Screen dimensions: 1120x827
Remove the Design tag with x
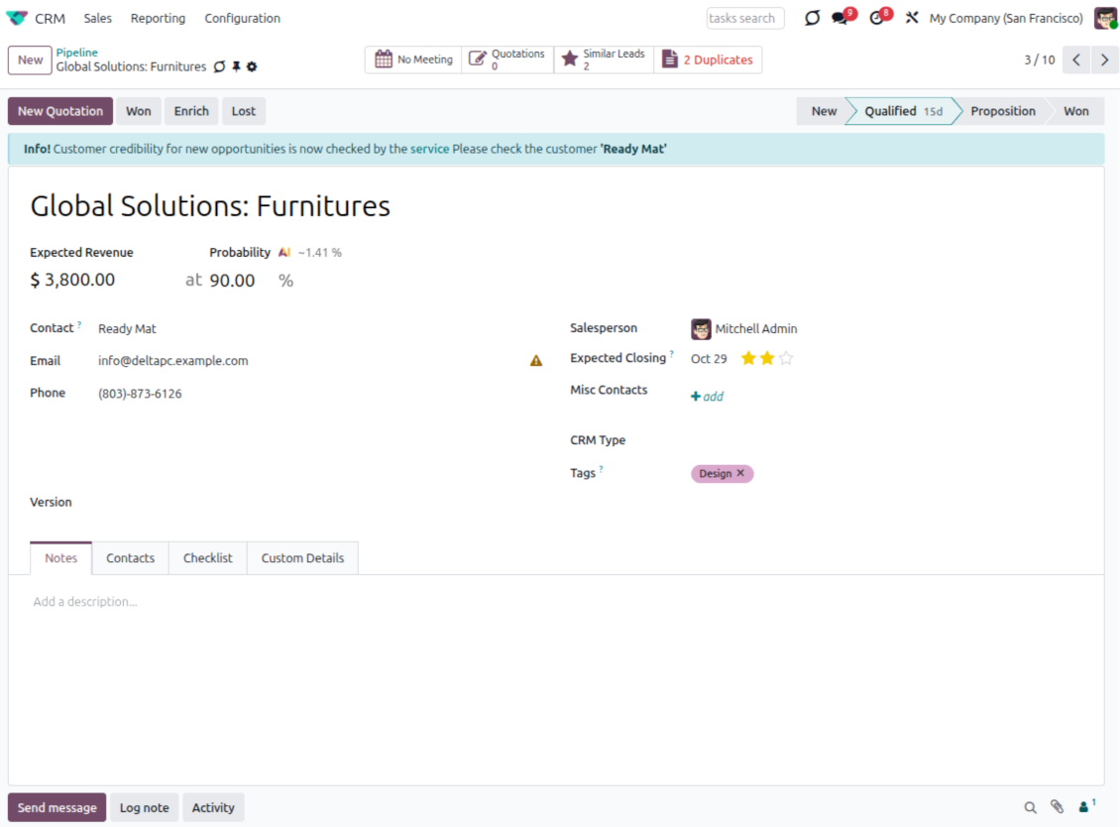(x=740, y=473)
